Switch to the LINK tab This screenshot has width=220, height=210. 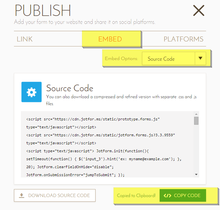pos(25,39)
